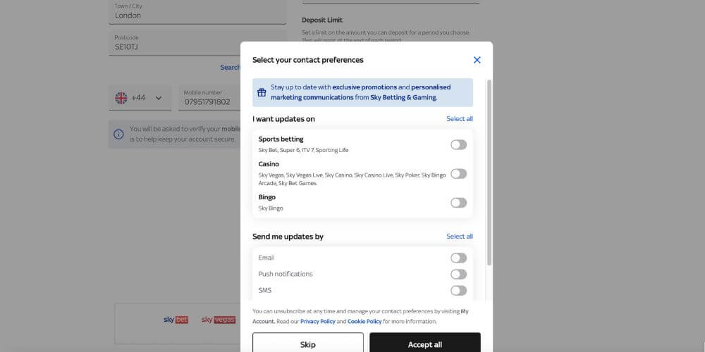Select all under Send me updates by
The image size is (705, 352).
pos(459,237)
